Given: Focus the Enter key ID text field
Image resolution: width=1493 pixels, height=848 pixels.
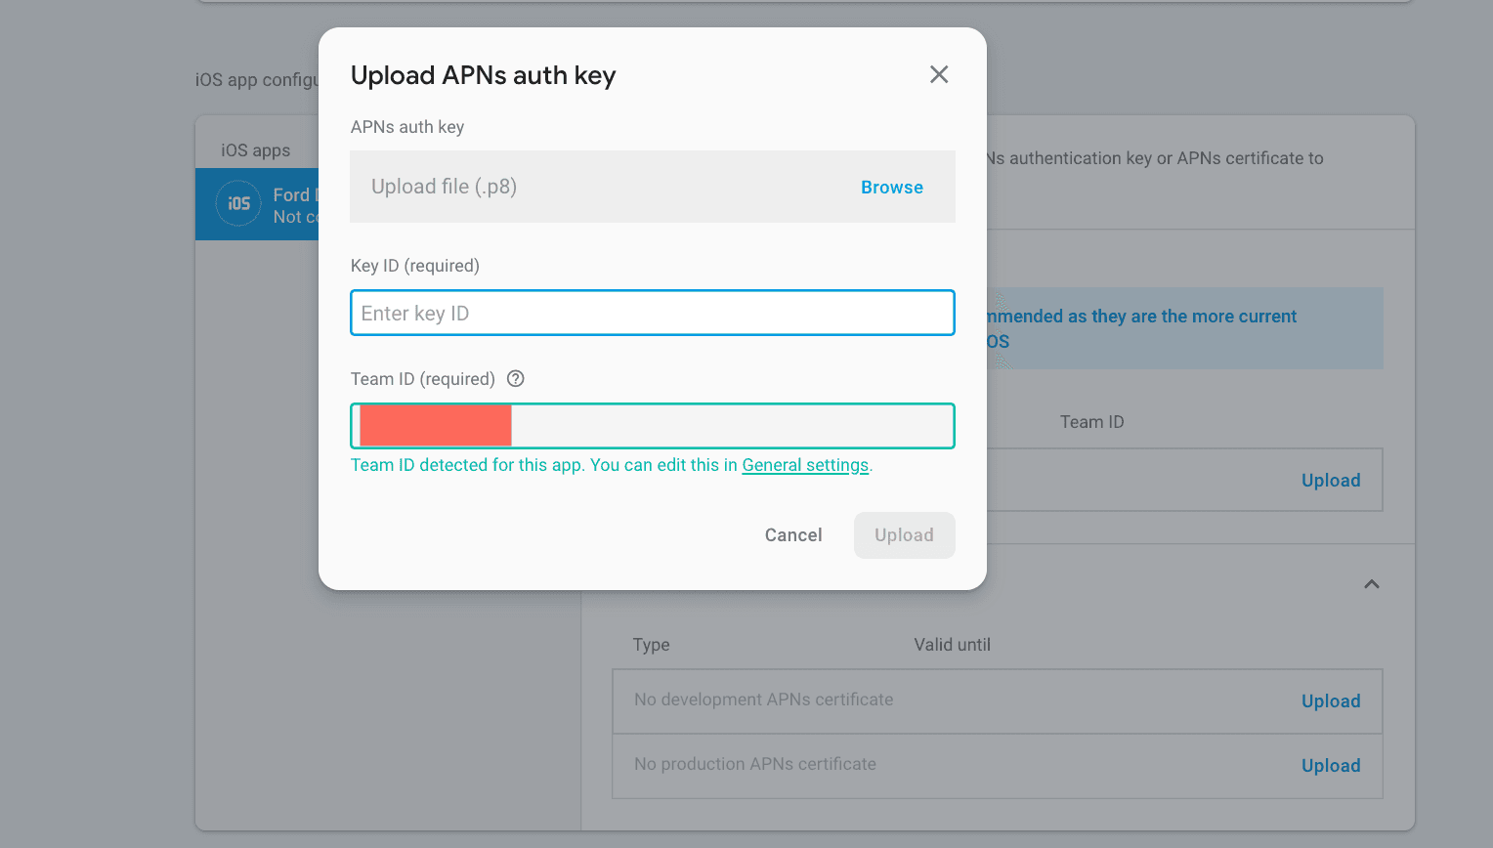Looking at the screenshot, I should click(x=652, y=314).
